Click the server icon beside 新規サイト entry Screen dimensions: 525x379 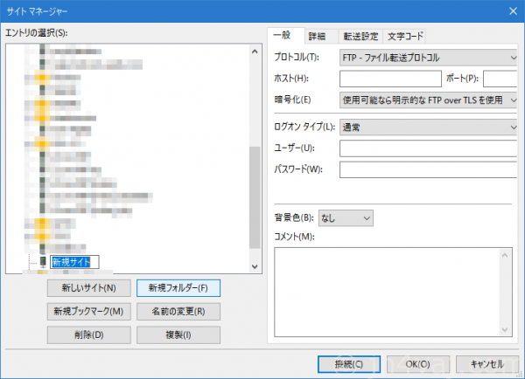pos(43,261)
